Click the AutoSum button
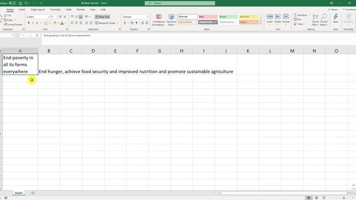356x200 pixels. click(x=300, y=15)
